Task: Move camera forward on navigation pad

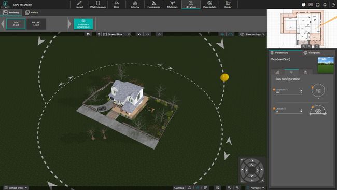Action: tap(252, 165)
